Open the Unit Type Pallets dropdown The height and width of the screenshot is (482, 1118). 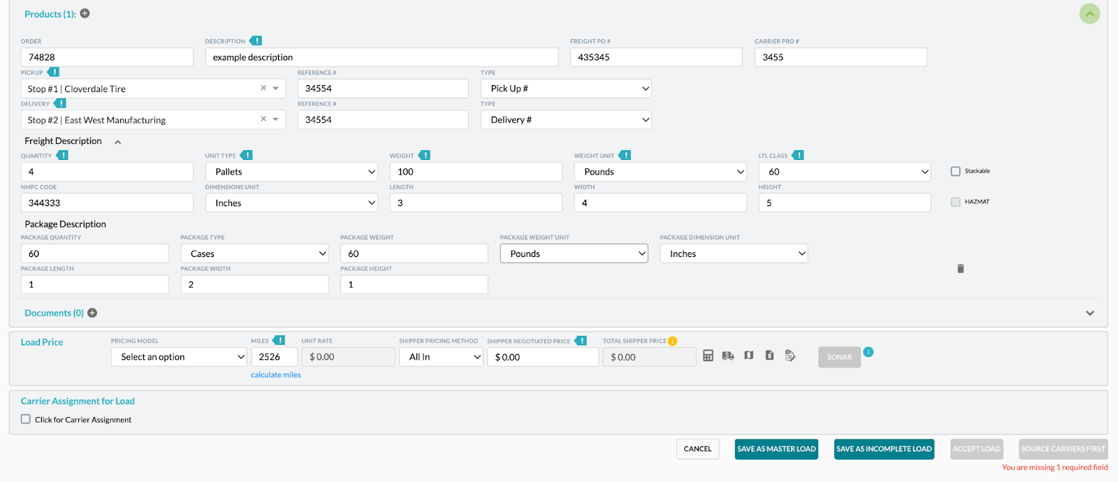pyautogui.click(x=291, y=172)
